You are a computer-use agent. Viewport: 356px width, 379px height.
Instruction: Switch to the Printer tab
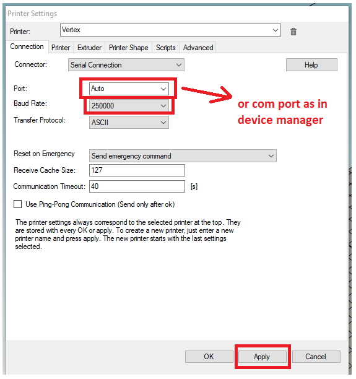(61, 48)
